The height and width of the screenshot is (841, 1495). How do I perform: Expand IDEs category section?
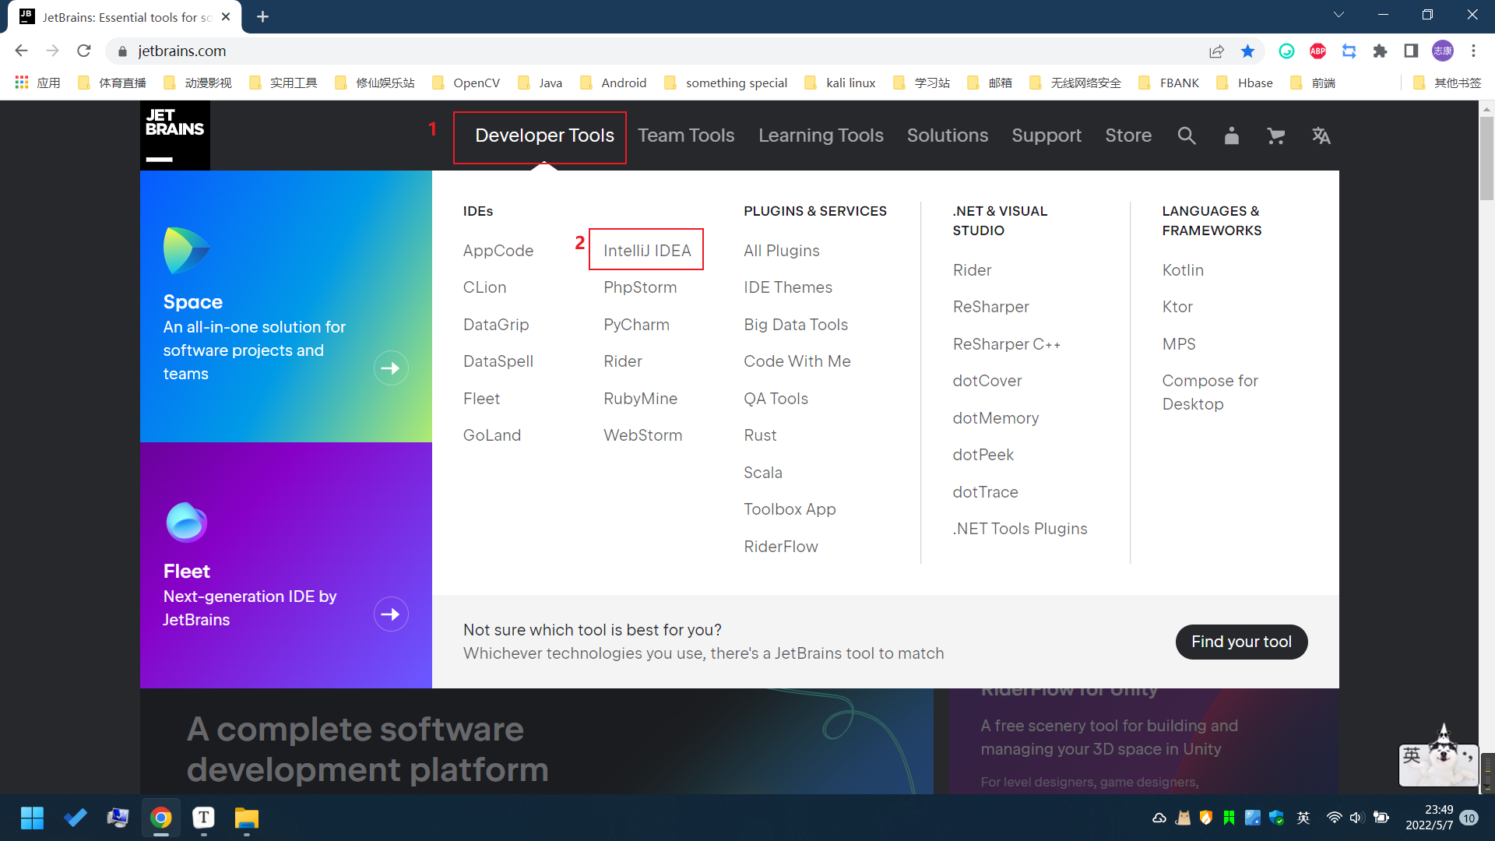coord(479,212)
